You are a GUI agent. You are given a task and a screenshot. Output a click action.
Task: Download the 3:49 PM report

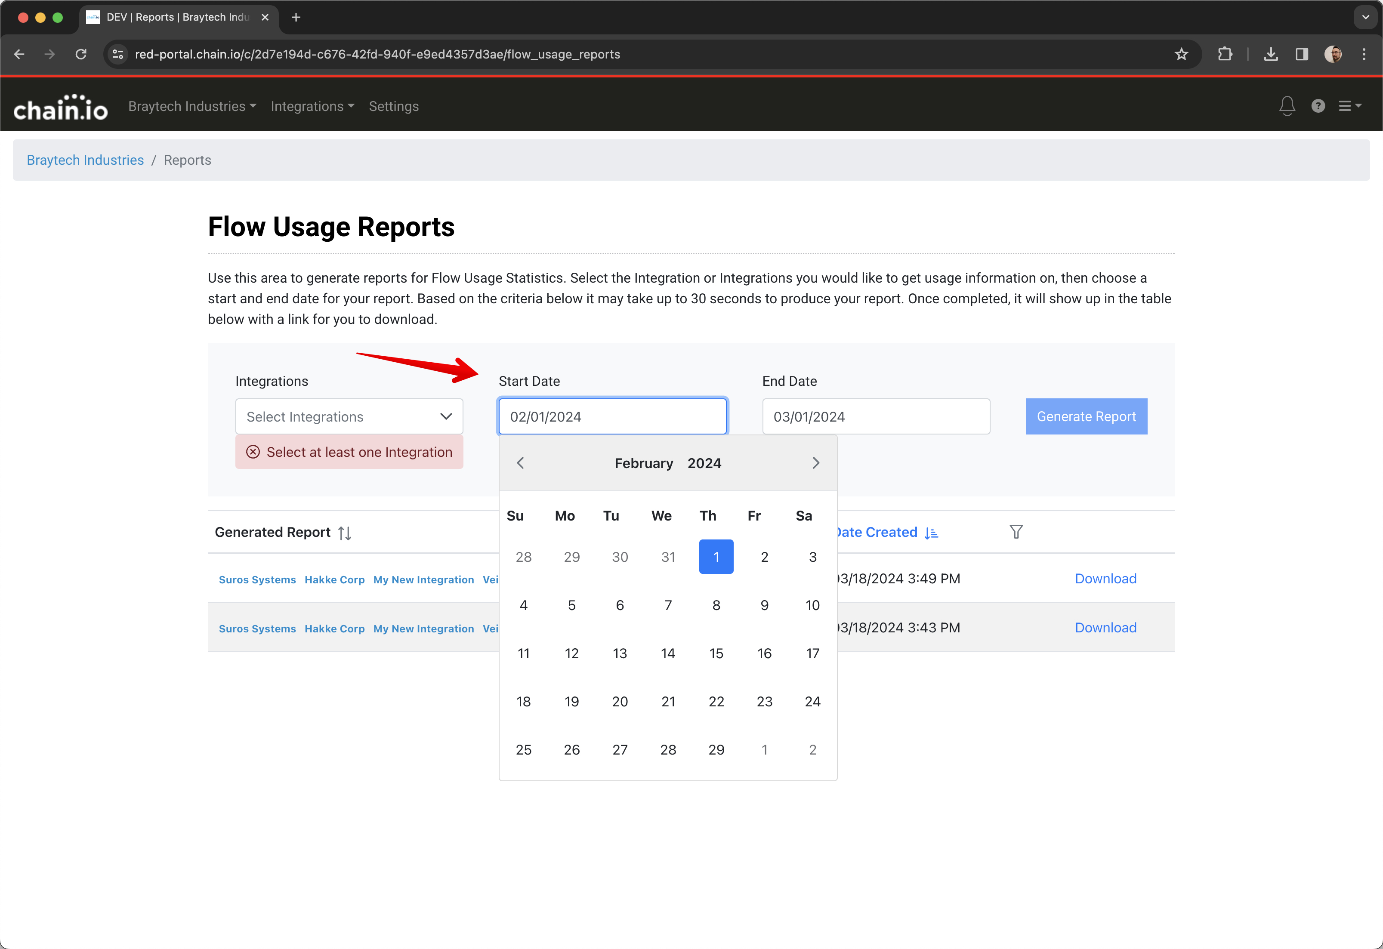click(x=1105, y=578)
